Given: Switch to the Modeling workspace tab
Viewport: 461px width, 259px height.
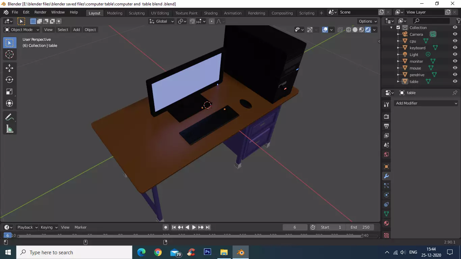Looking at the screenshot, I should pyautogui.click(x=114, y=13).
